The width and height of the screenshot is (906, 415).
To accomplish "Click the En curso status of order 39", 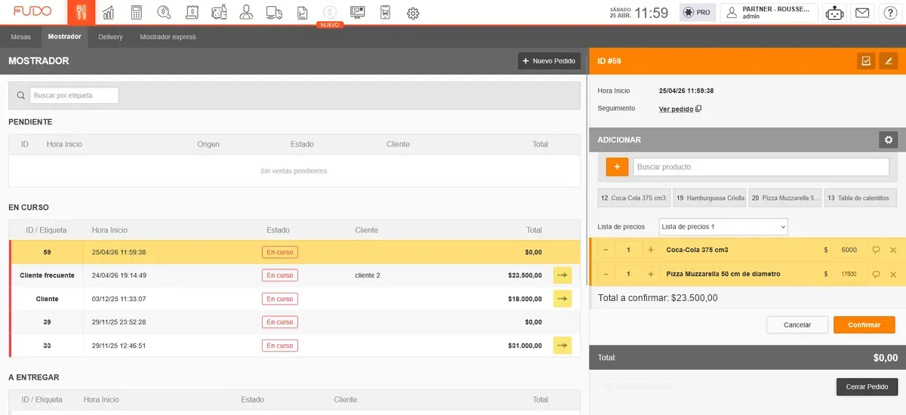I will 279,322.
